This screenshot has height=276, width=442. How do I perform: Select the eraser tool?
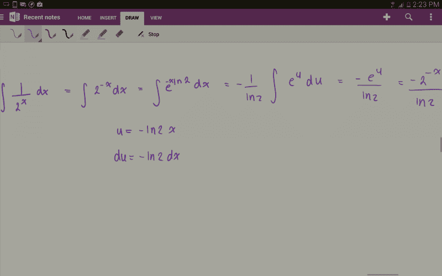pyautogui.click(x=119, y=34)
